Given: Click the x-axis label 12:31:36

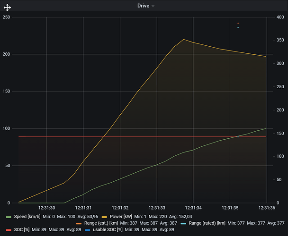Looking at the screenshot, I should [x=267, y=208].
